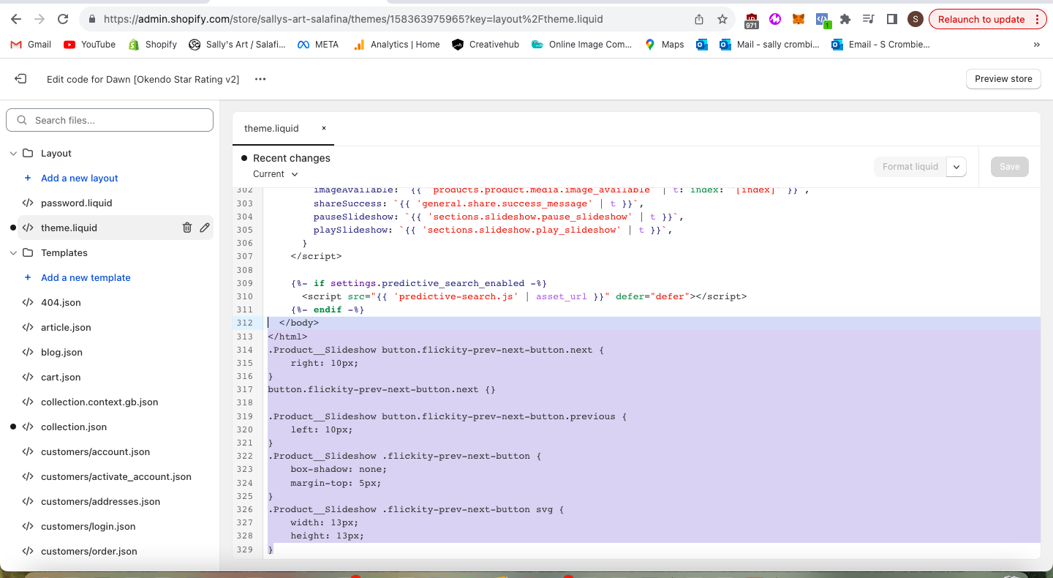The height and width of the screenshot is (578, 1053).
Task: Open the browser extensions puzzle icon
Action: click(845, 20)
